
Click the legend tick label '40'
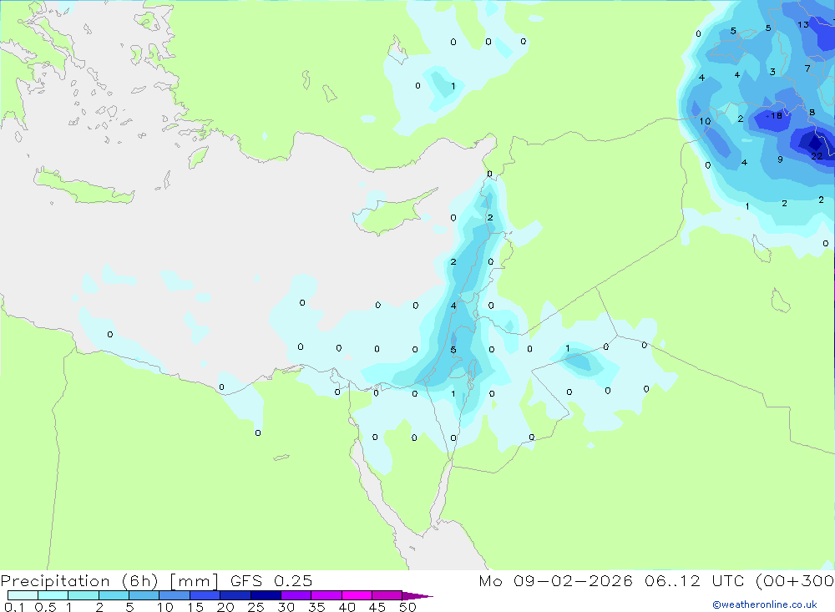pos(347,607)
